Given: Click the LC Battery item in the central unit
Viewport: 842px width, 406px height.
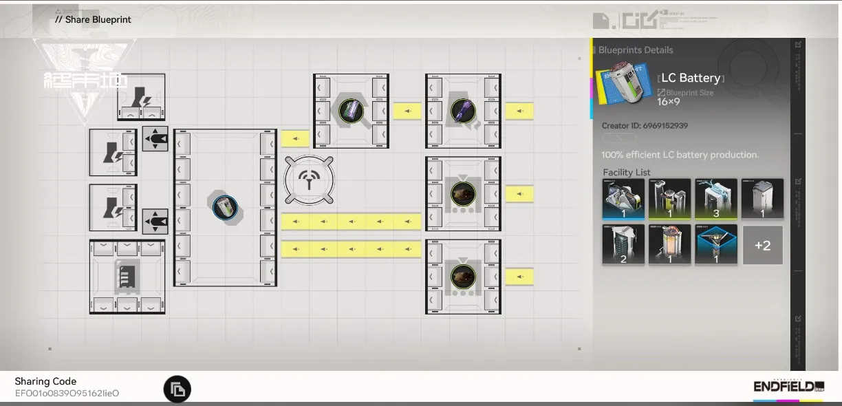Looking at the screenshot, I should click(x=224, y=206).
